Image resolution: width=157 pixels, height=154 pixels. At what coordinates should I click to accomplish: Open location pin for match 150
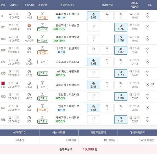[147, 97]
